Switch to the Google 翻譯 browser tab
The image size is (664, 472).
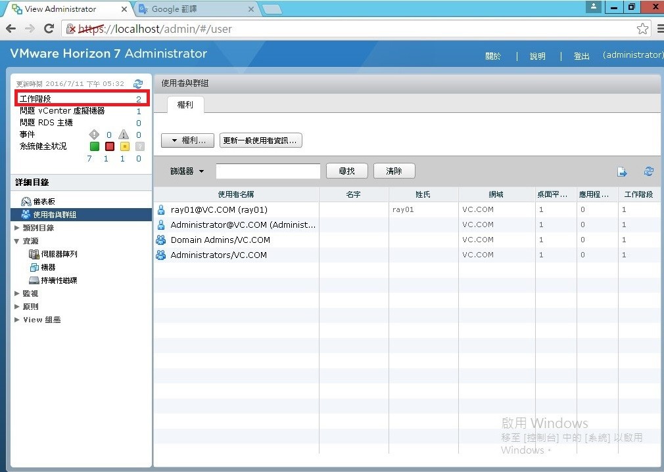pyautogui.click(x=195, y=9)
